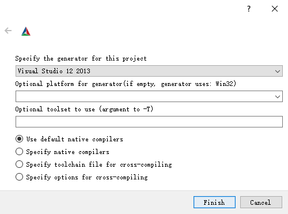Image resolution: width=288 pixels, height=214 pixels.
Task: Go back using the left arrow icon
Action: 8,31
